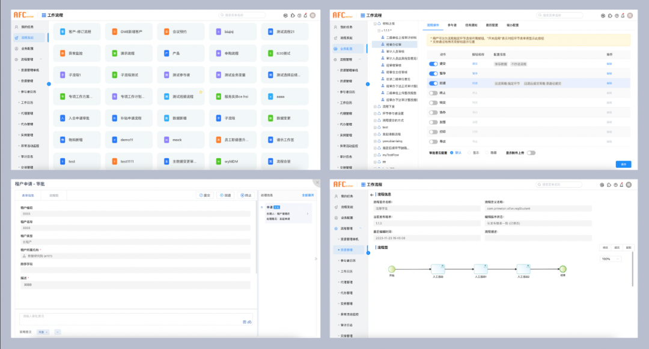The image size is (649, 349).
Task: Enable the 终止 action toggle
Action: click(x=433, y=93)
